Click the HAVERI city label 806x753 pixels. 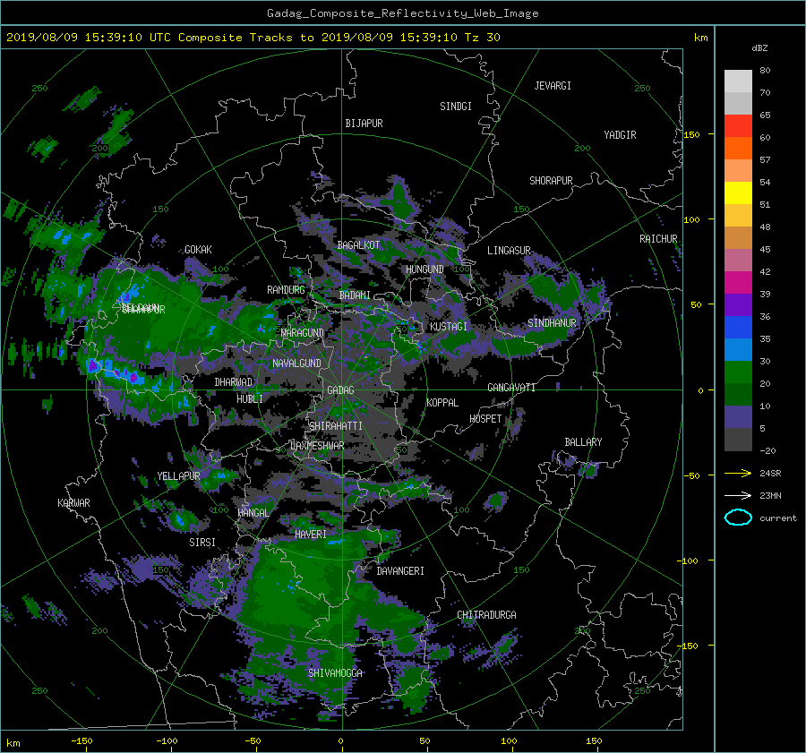pyautogui.click(x=311, y=535)
